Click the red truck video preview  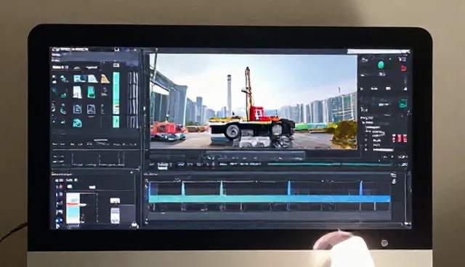point(254,102)
